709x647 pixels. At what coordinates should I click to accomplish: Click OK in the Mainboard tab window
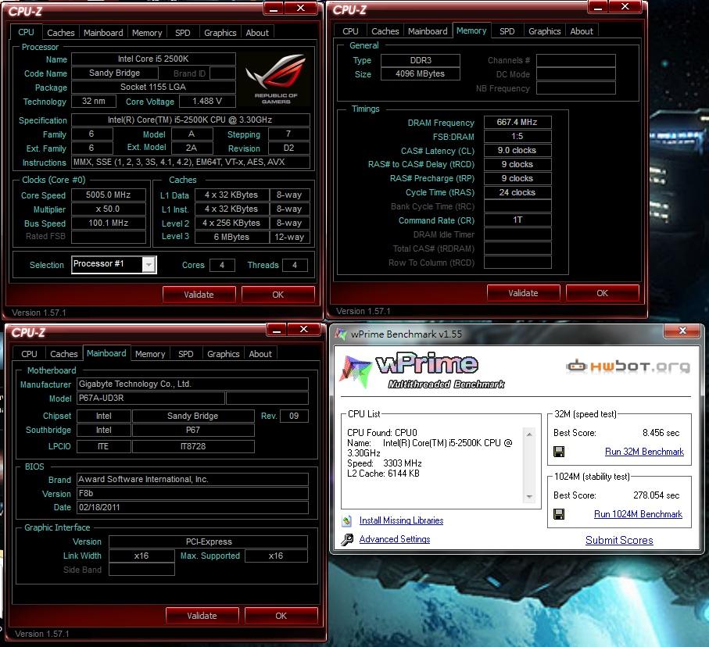[281, 616]
